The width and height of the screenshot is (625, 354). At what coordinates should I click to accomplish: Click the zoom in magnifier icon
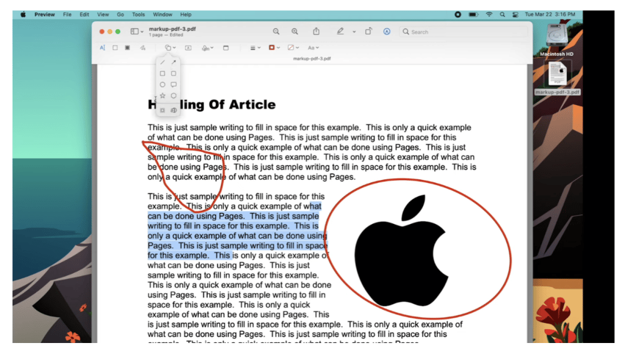coord(295,31)
